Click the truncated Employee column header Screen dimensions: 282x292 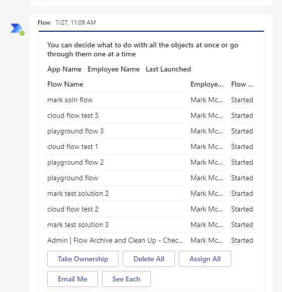coord(207,84)
